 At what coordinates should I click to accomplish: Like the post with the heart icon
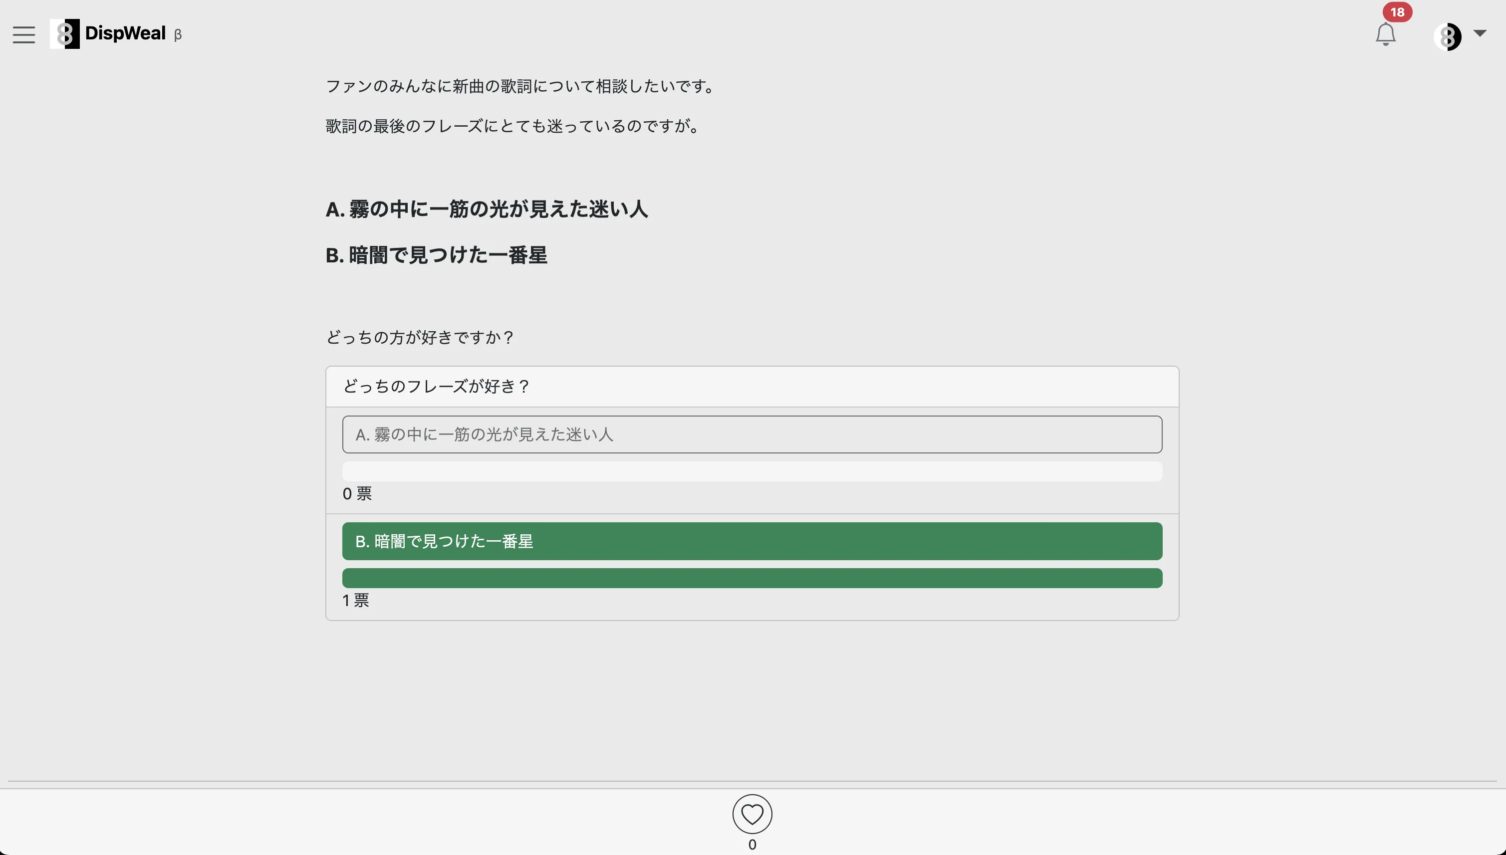pos(752,814)
